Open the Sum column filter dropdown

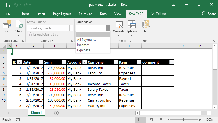click(64, 62)
